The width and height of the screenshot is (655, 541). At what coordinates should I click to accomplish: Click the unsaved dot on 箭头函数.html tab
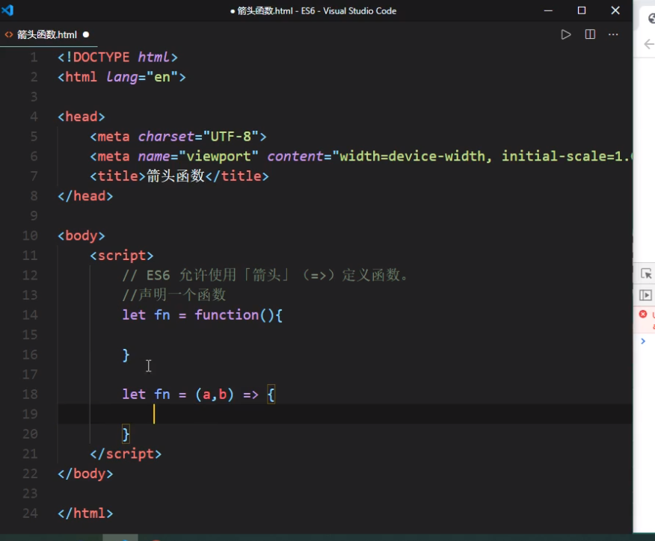point(86,34)
